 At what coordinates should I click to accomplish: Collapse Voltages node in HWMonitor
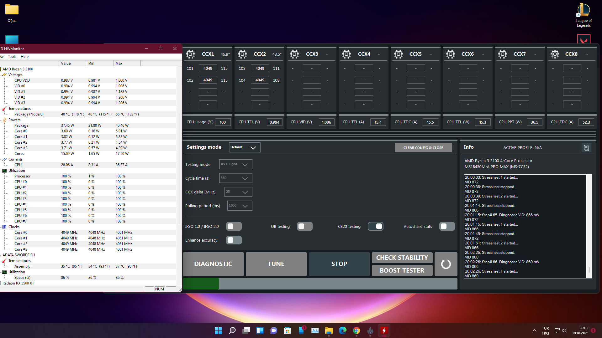15,75
